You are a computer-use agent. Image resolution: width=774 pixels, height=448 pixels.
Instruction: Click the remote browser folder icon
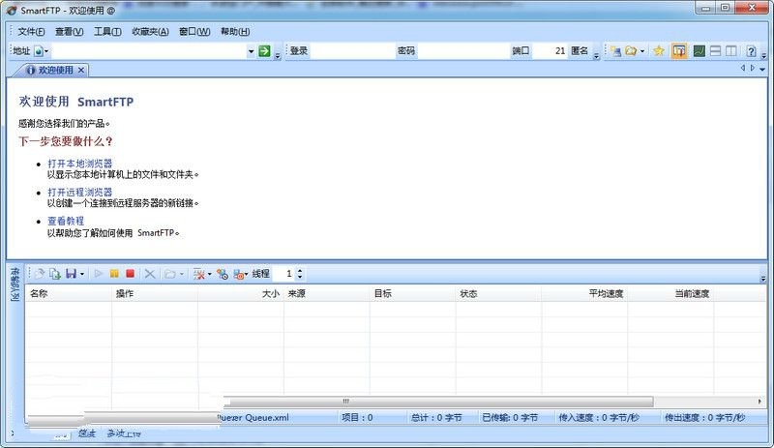point(631,51)
